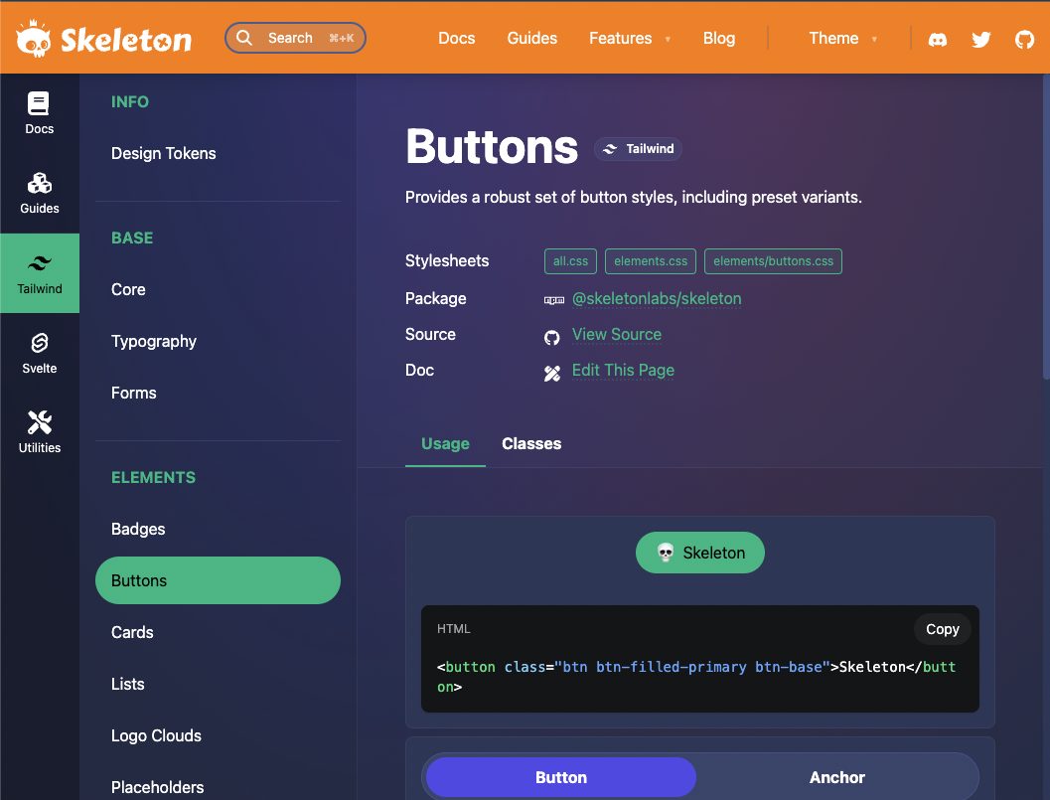The image size is (1050, 800).
Task: Open the elements/buttons.css stylesheet chip
Action: [774, 261]
